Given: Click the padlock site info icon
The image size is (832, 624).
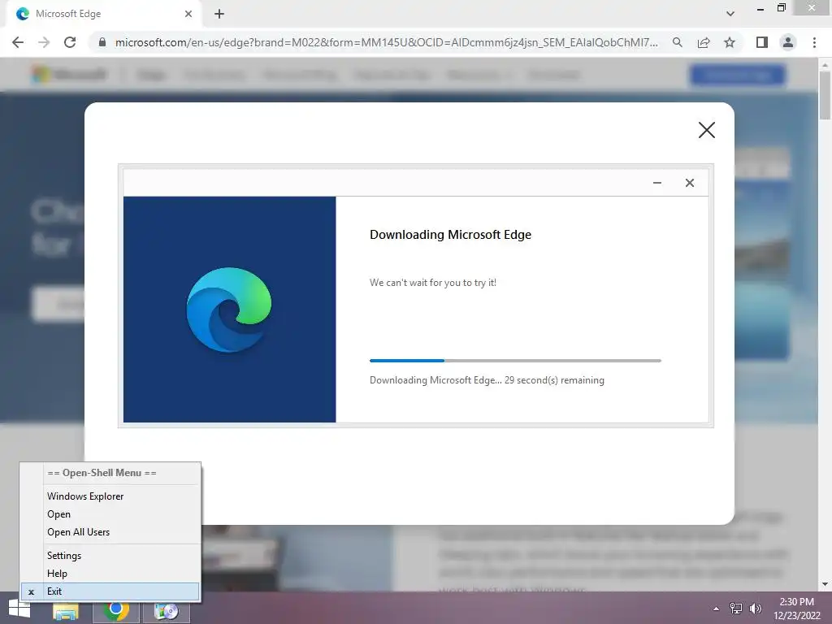Looking at the screenshot, I should click(x=102, y=42).
